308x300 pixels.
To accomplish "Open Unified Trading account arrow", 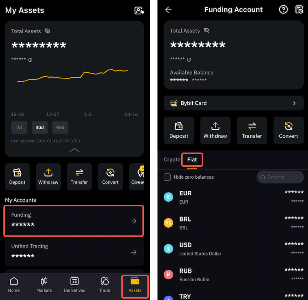I will tap(134, 252).
